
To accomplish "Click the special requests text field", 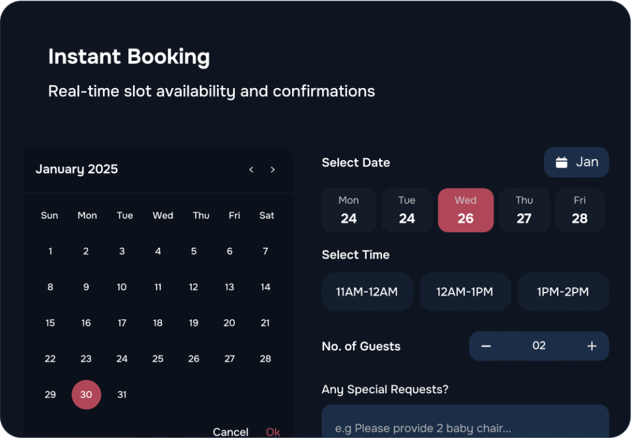I will click(465, 425).
